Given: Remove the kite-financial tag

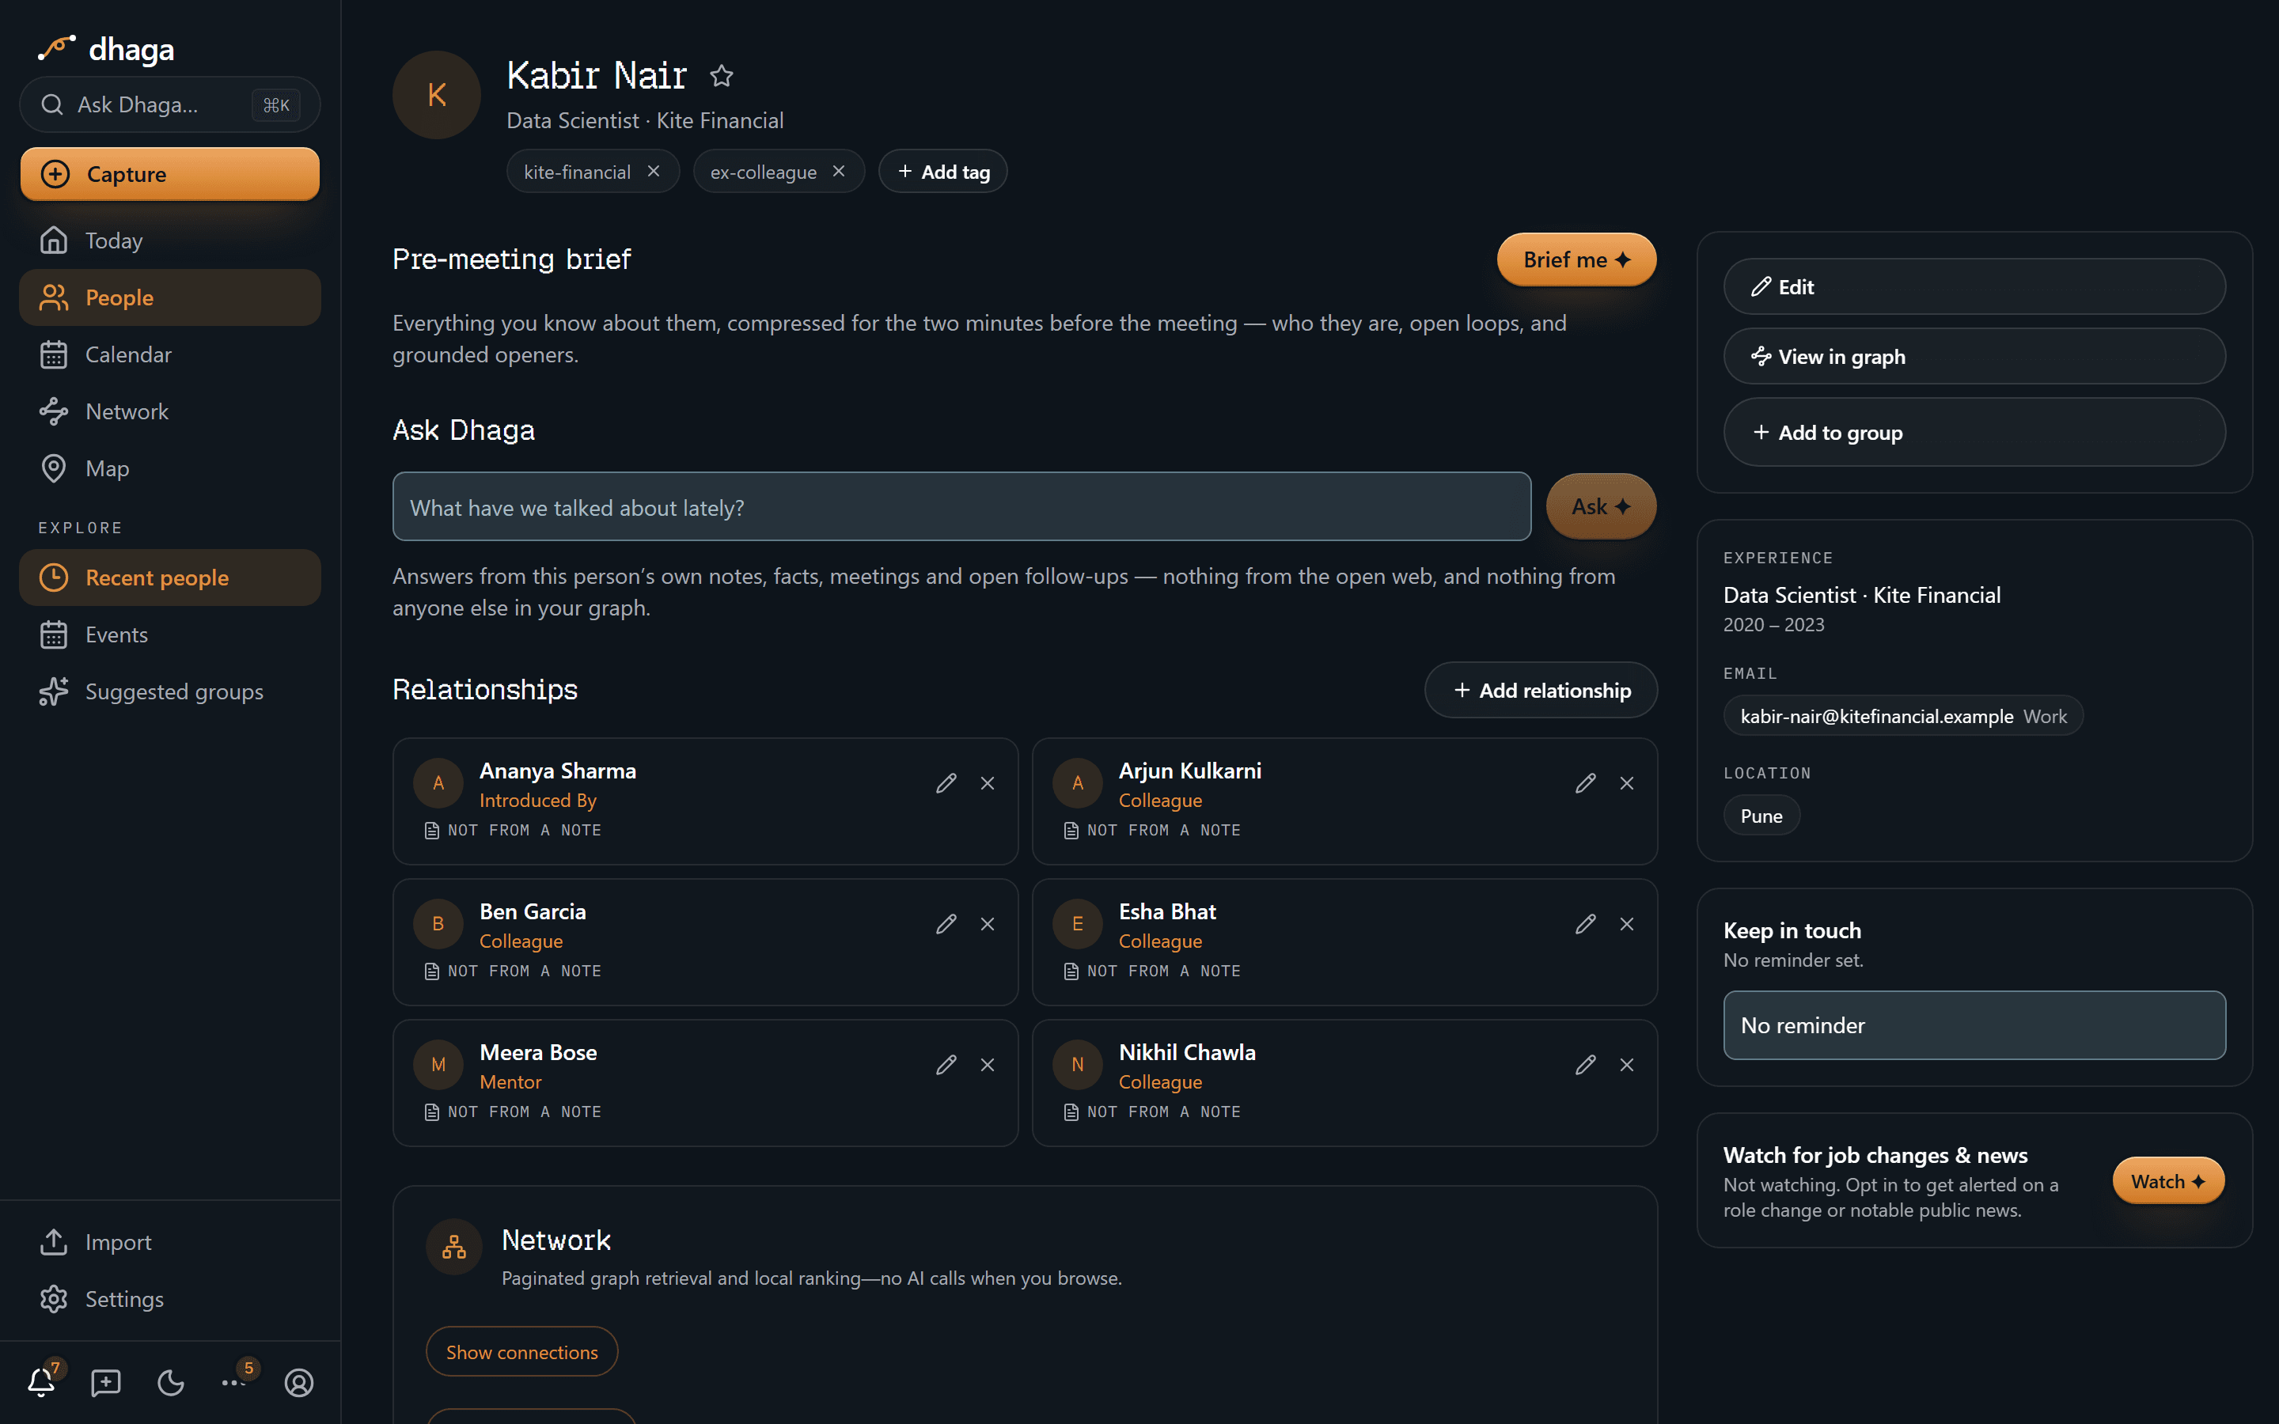Looking at the screenshot, I should tap(654, 172).
